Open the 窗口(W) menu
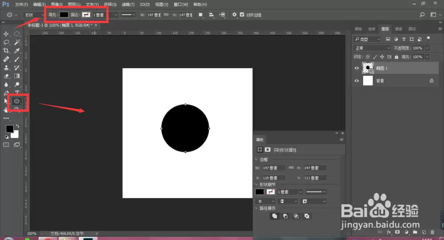Viewport: 444px width, 240px height. [x=181, y=4]
